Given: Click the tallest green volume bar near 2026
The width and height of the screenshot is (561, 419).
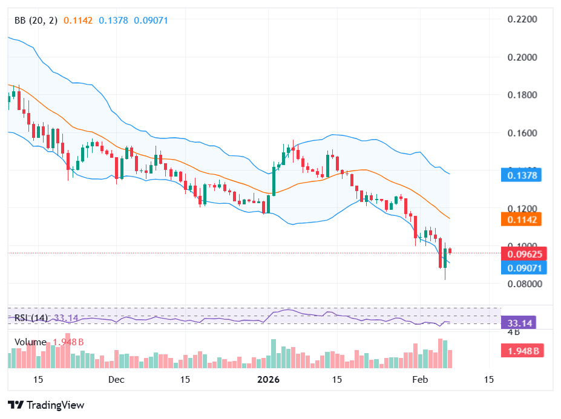Looking at the screenshot, I should (x=274, y=354).
